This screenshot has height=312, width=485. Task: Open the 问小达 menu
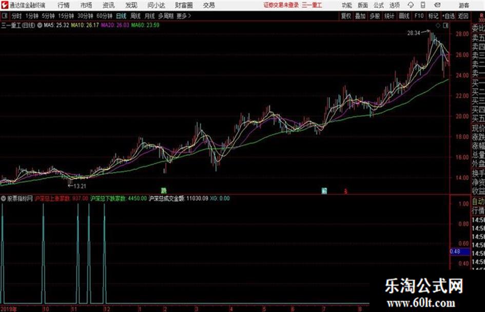156,5
